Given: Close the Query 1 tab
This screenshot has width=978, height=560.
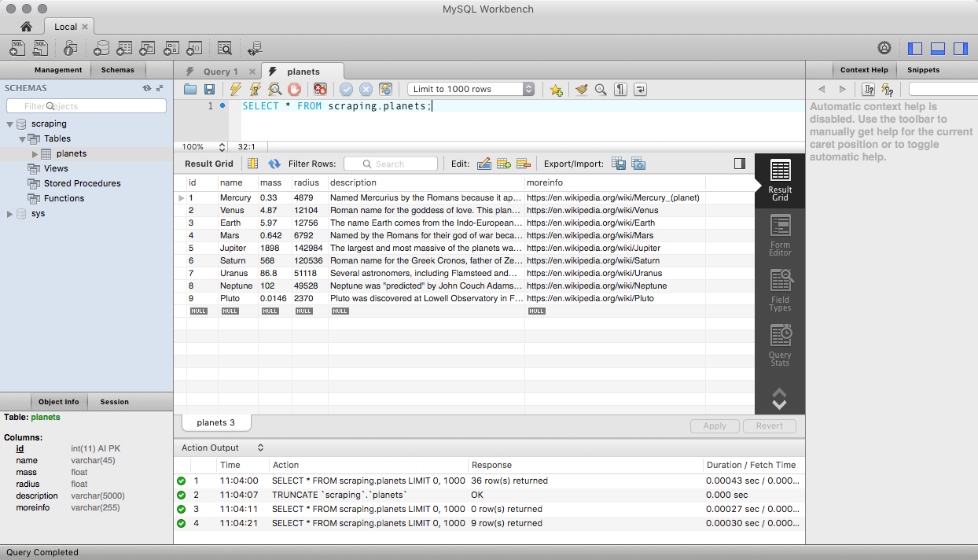Looking at the screenshot, I should click(x=252, y=72).
